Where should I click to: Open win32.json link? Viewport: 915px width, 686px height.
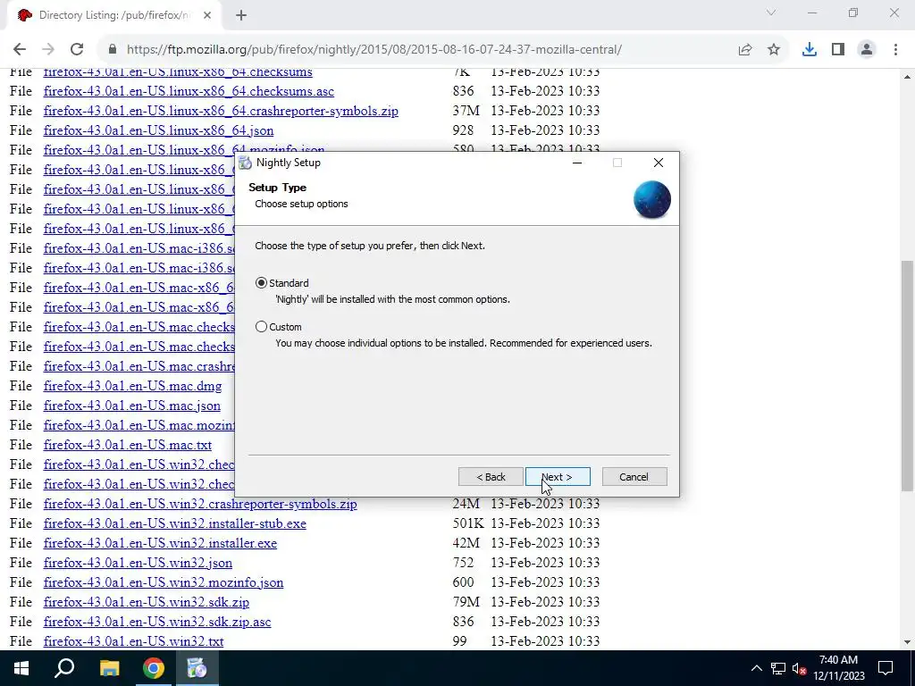tap(138, 563)
